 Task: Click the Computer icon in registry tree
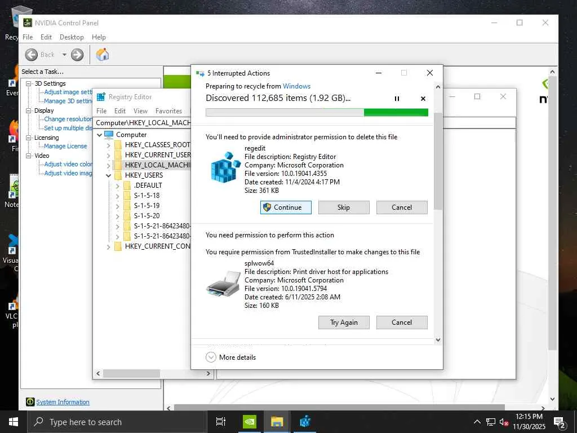(109, 134)
